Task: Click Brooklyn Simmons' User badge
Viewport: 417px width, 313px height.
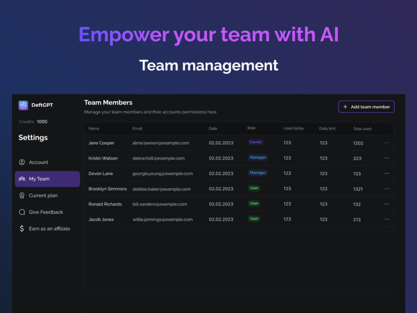Action: click(x=254, y=188)
